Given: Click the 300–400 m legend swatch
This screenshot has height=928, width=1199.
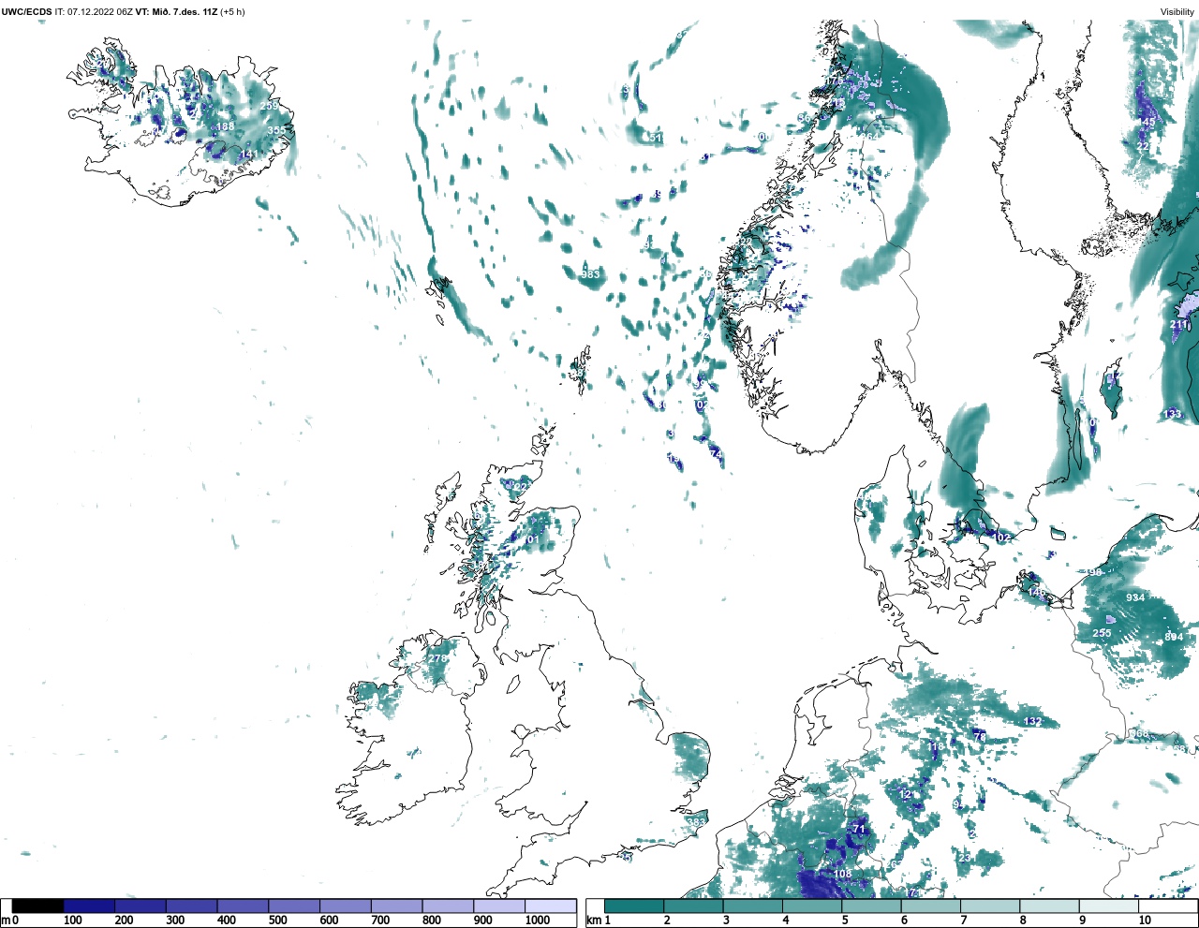Looking at the screenshot, I should (x=192, y=906).
